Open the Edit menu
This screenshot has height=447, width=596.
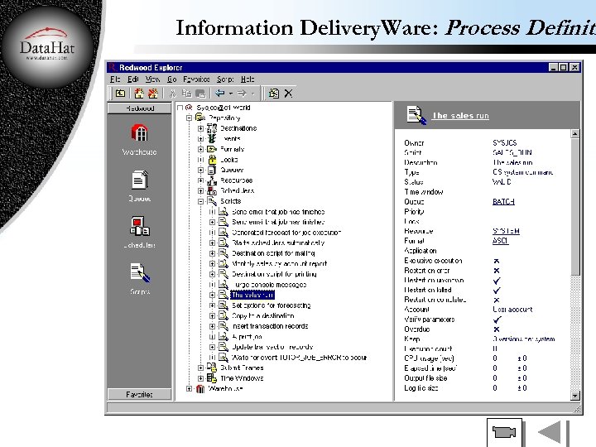pos(132,79)
